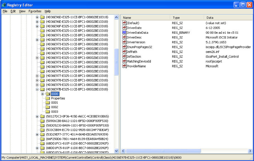Select the DriverDesc value icon
This screenshot has width=254, height=161.
(124, 37)
